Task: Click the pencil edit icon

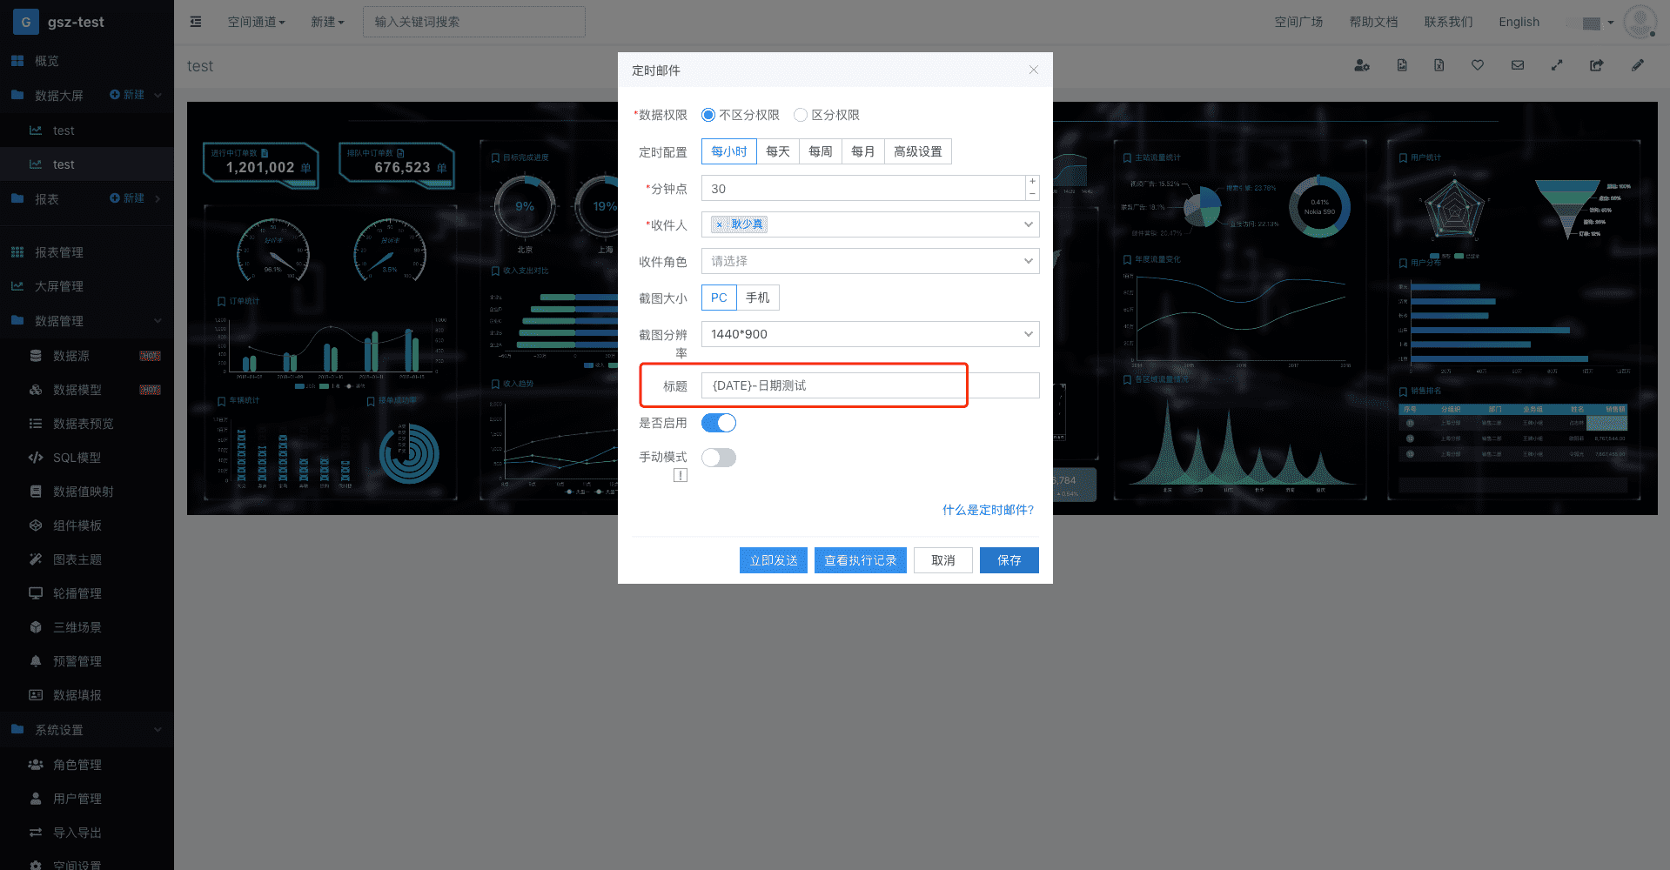Action: [1638, 65]
